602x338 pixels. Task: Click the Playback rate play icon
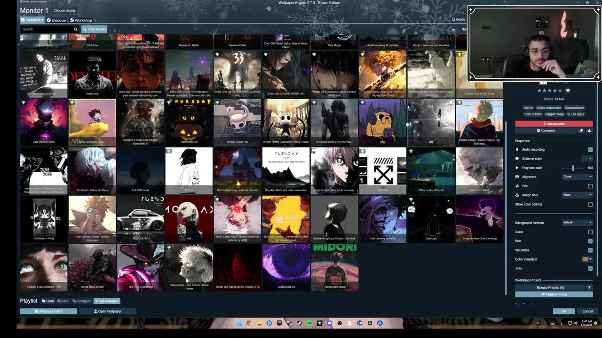point(517,168)
